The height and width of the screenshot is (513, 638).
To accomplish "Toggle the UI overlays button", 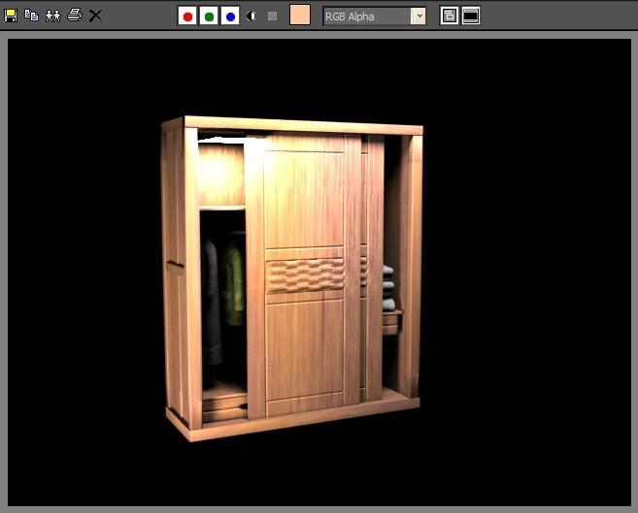I will 450,16.
